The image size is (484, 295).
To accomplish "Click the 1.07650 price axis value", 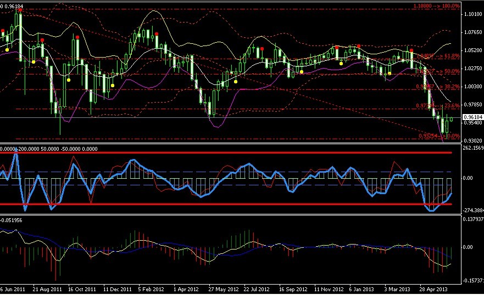I will coord(473,32).
